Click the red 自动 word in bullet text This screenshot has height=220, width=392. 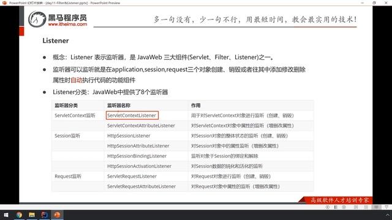click(77, 80)
